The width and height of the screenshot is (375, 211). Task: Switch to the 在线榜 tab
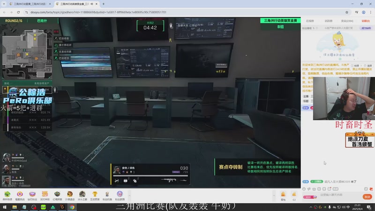[x=310, y=21]
